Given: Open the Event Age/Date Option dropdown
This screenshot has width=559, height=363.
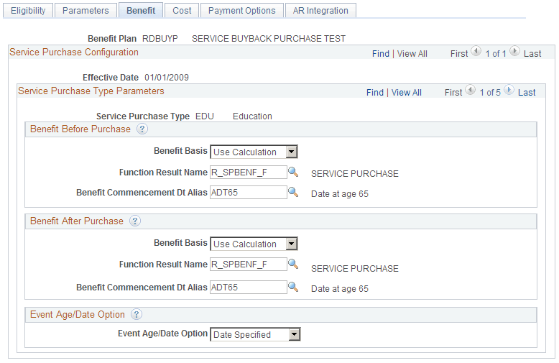Looking at the screenshot, I should [255, 334].
